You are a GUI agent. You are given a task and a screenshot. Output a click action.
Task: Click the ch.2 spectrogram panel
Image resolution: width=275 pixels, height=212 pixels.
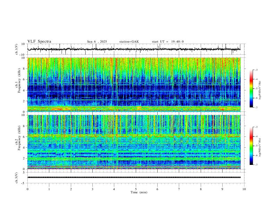[x=134, y=142]
